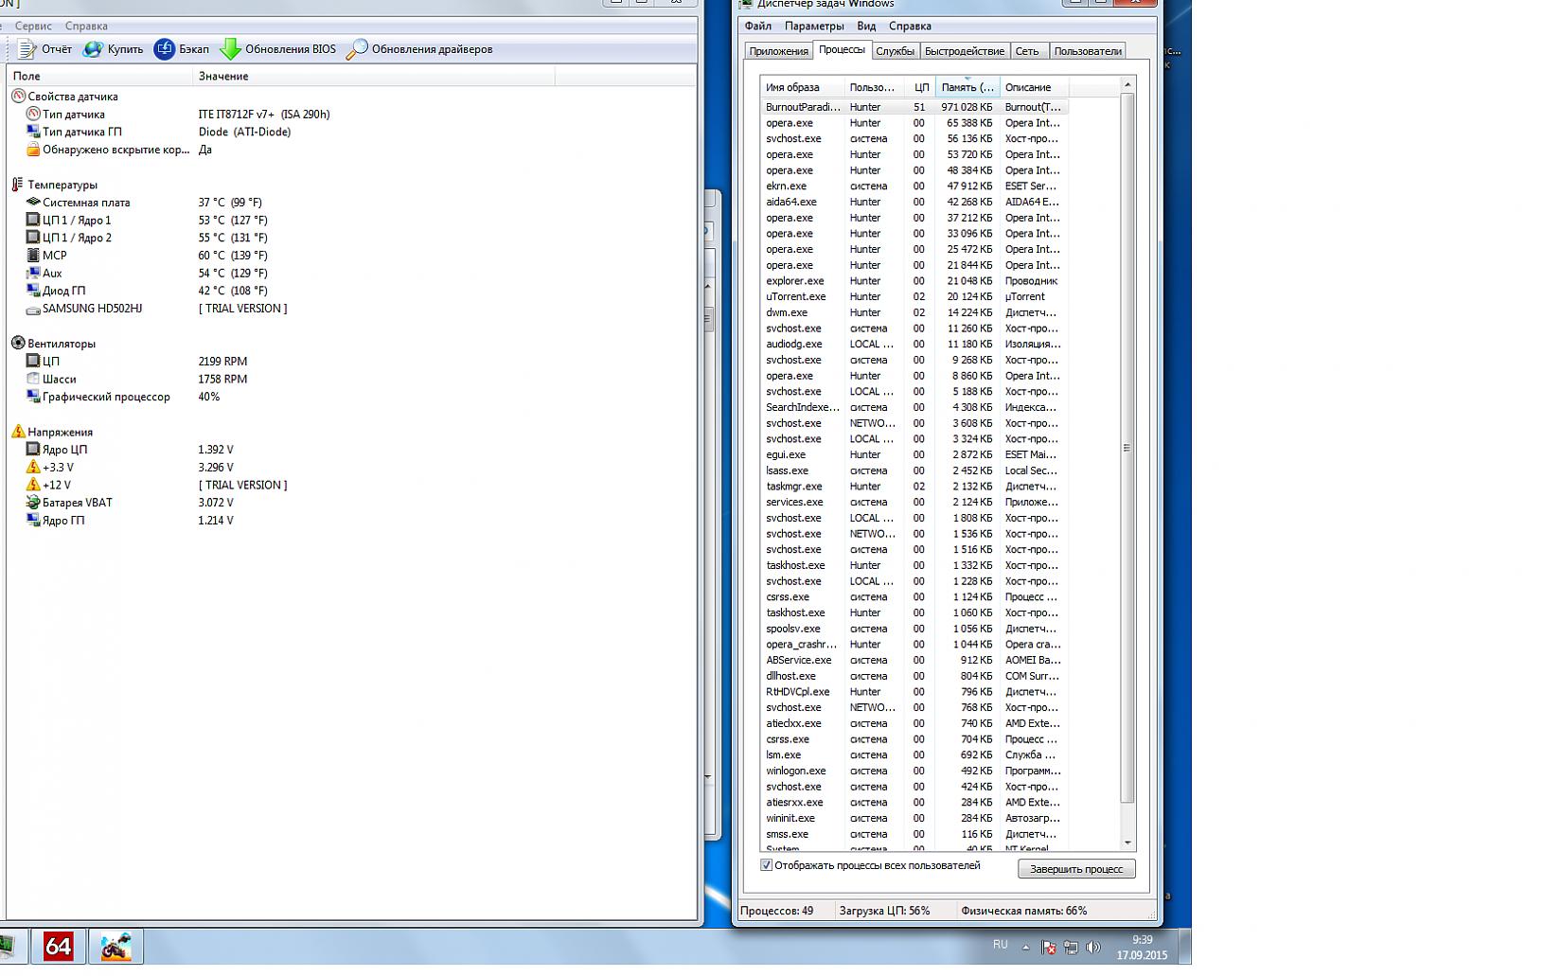Click the battery icon beside Батарея VBAT
Image resolution: width=1562 pixels, height=976 pixels.
(x=33, y=503)
